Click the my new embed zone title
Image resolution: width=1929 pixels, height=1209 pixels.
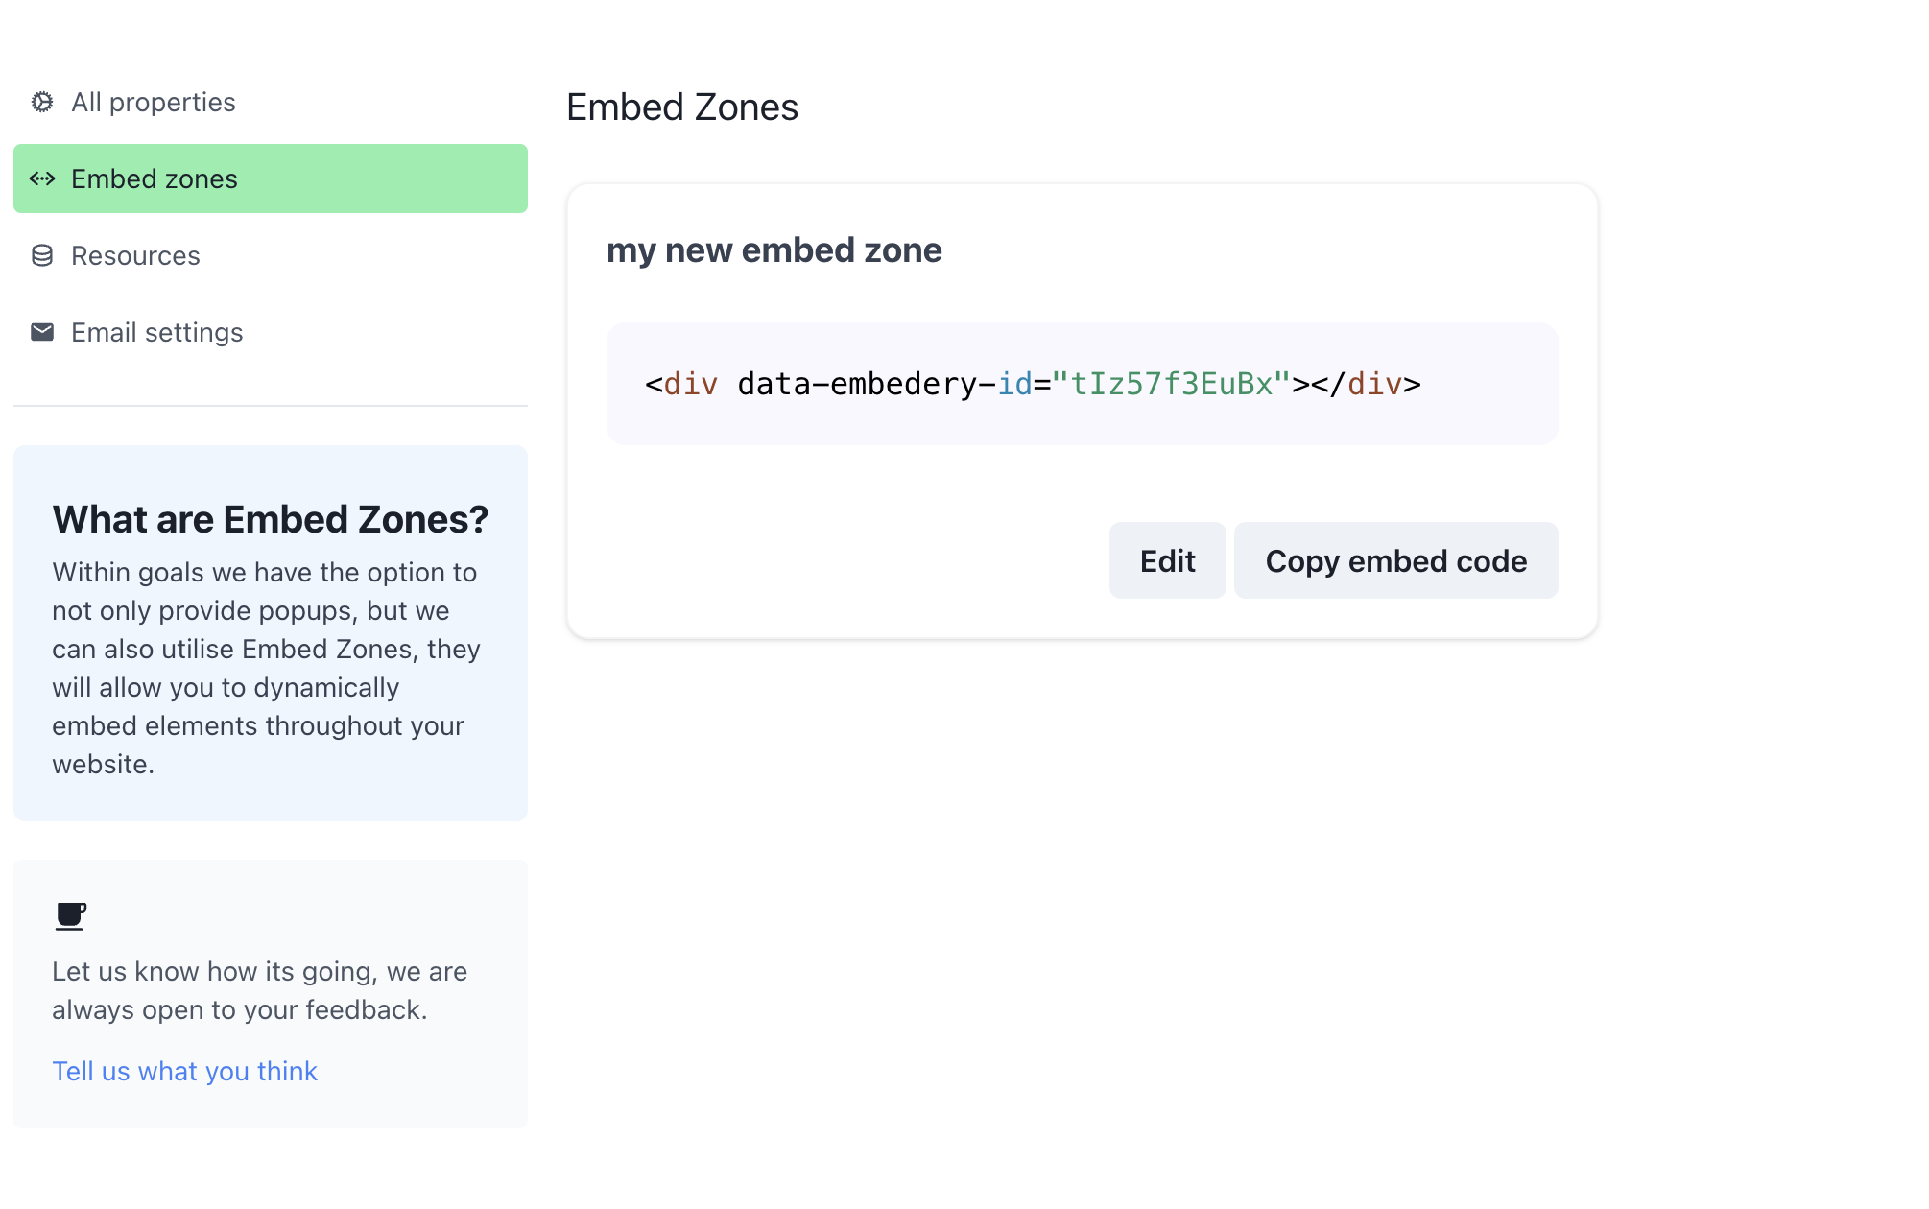tap(774, 249)
